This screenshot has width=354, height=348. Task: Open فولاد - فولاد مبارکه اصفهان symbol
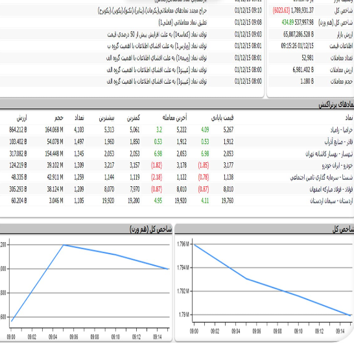pyautogui.click(x=331, y=189)
